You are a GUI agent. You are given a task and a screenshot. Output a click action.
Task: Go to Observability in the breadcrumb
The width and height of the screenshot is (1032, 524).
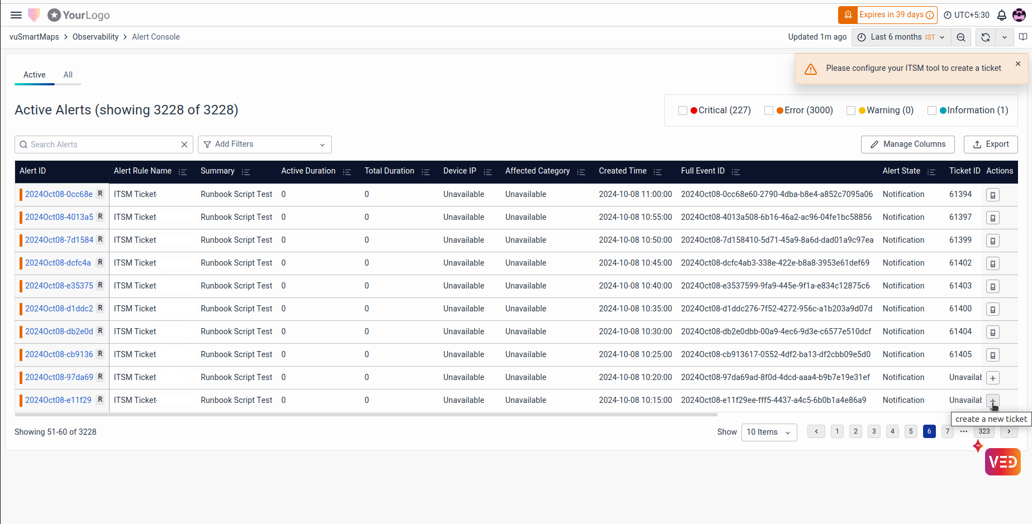click(96, 37)
